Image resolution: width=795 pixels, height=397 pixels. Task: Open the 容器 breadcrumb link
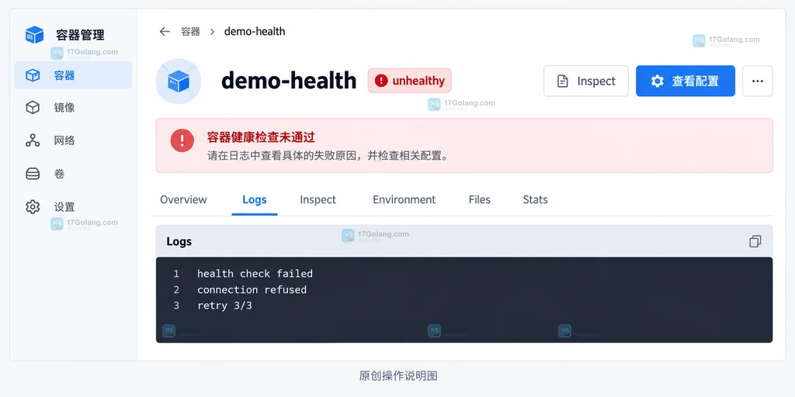[191, 31]
